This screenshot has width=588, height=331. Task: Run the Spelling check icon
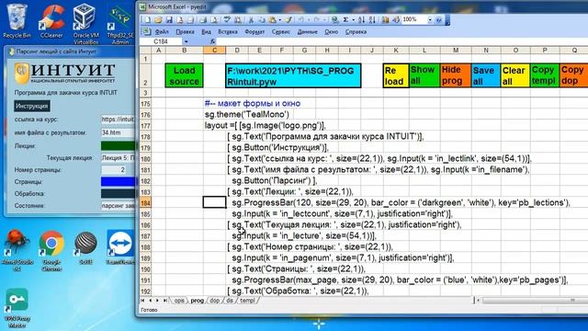click(x=227, y=19)
